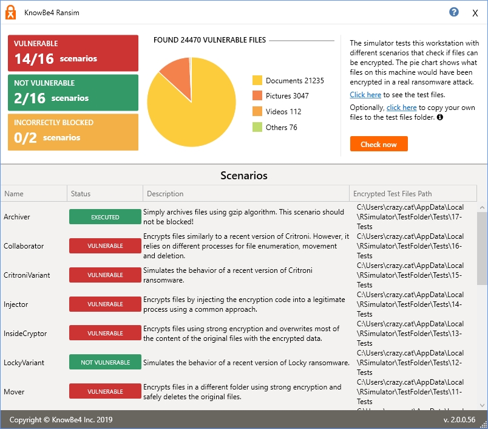Select the CritroniVariant scenario name
This screenshot has width=488, height=429.
[x=27, y=275]
